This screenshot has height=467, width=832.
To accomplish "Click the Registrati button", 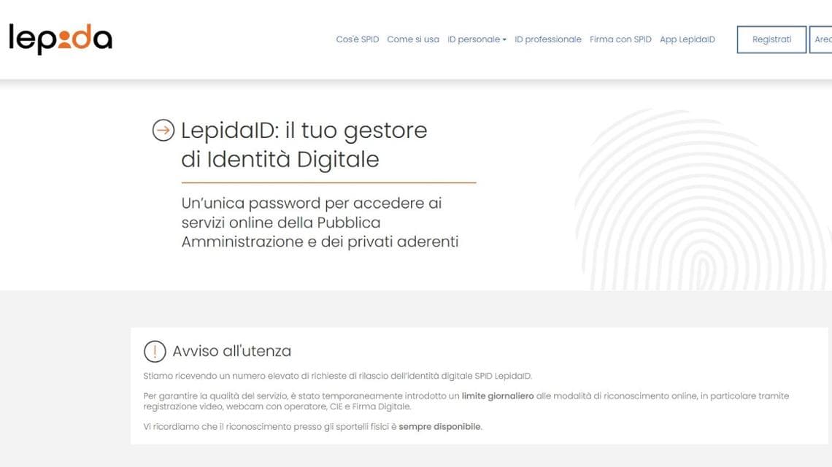I will click(x=771, y=39).
